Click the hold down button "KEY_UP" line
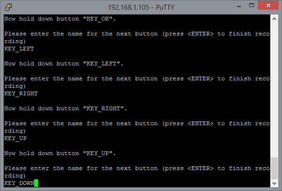 click(x=60, y=154)
